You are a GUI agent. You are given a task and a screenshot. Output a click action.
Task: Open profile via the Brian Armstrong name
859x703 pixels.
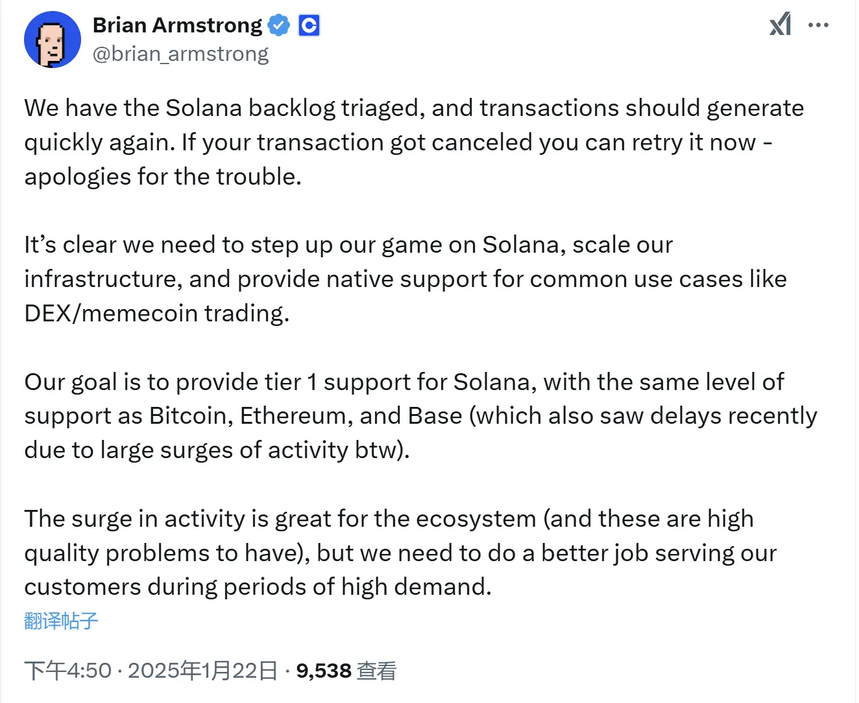pyautogui.click(x=176, y=25)
